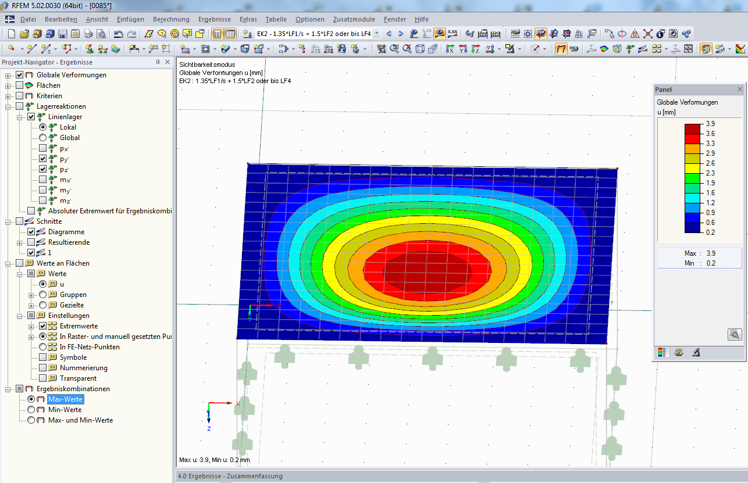Click the New document icon

(12, 34)
